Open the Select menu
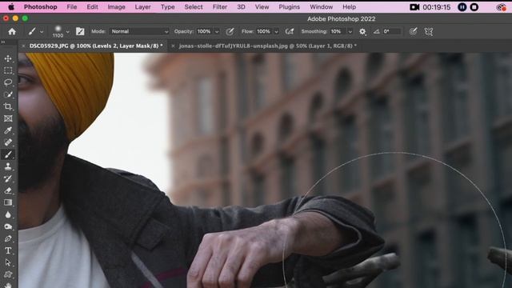Image resolution: width=512 pixels, height=288 pixels. point(194,7)
